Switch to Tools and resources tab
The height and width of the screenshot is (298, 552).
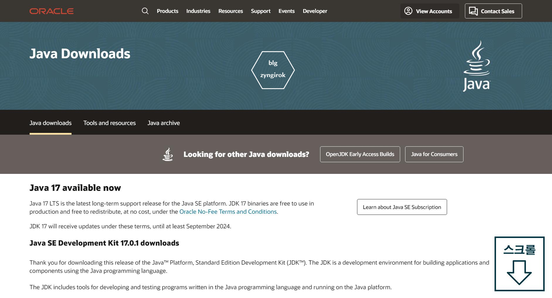pos(109,123)
